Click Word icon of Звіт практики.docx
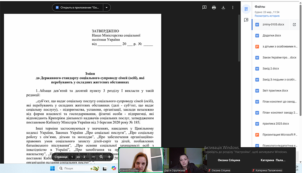302x173 pixels. pos(257,91)
